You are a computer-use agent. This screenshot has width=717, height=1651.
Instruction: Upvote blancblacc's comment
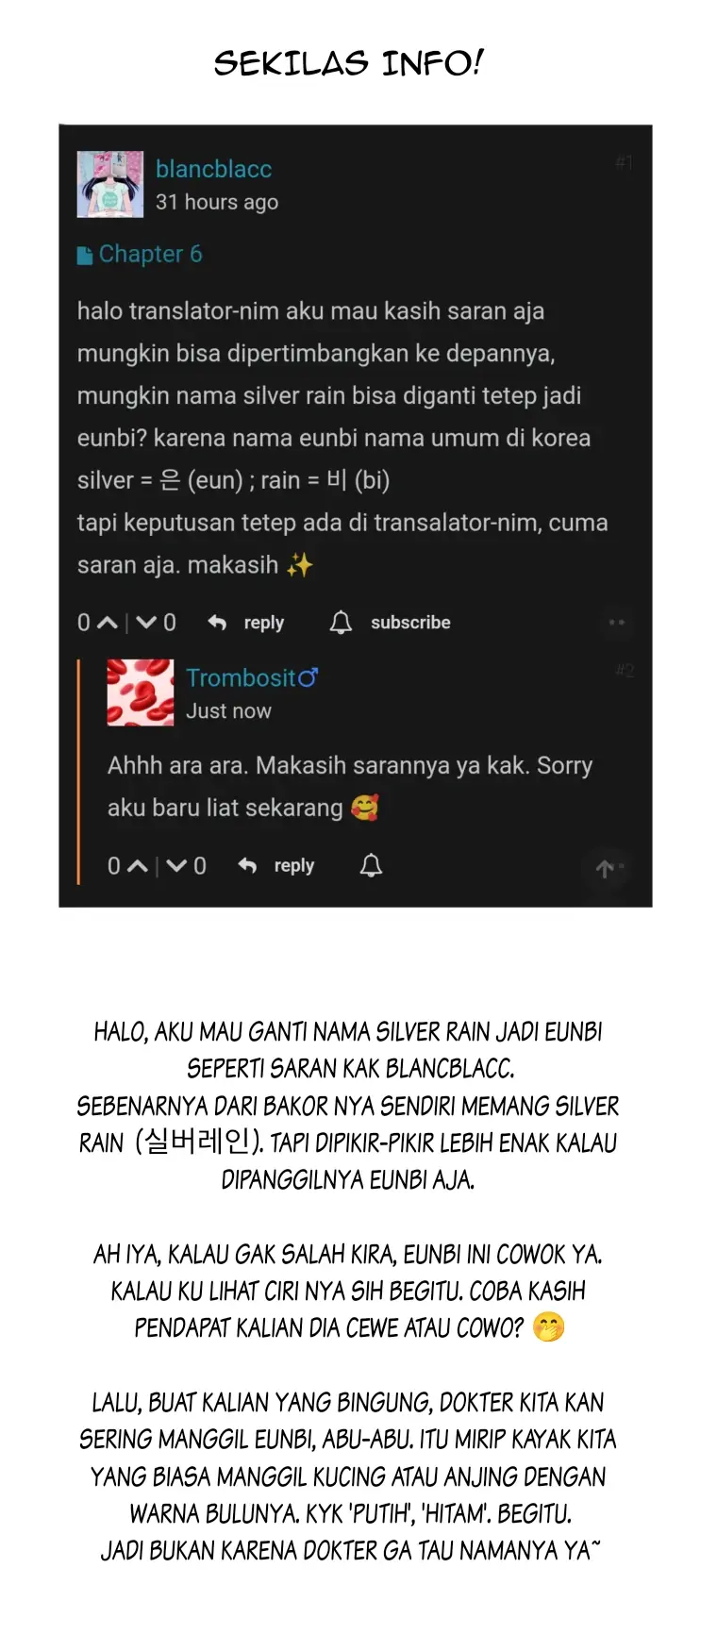point(108,623)
